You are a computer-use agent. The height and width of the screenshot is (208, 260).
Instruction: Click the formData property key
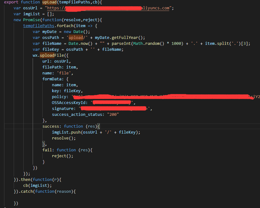coord(52,79)
